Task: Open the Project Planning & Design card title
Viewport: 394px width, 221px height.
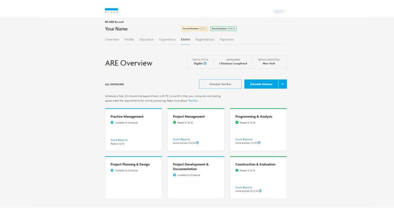Action: 130,164
